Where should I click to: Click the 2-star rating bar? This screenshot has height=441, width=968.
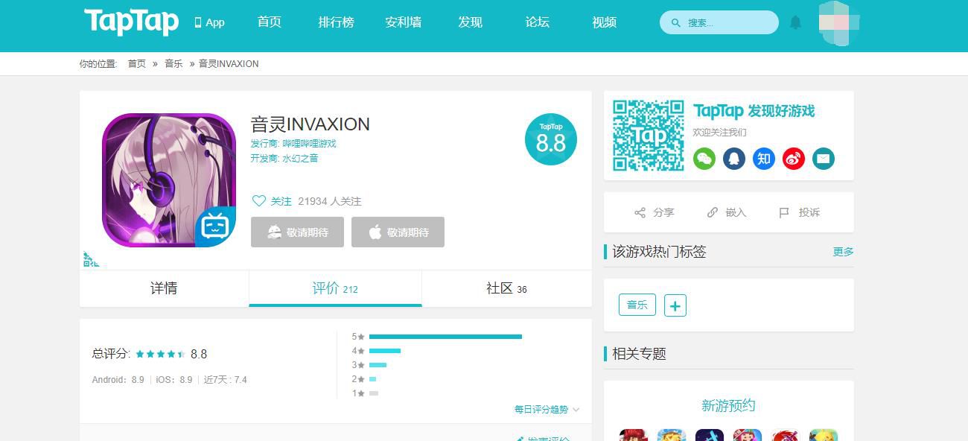tap(373, 379)
